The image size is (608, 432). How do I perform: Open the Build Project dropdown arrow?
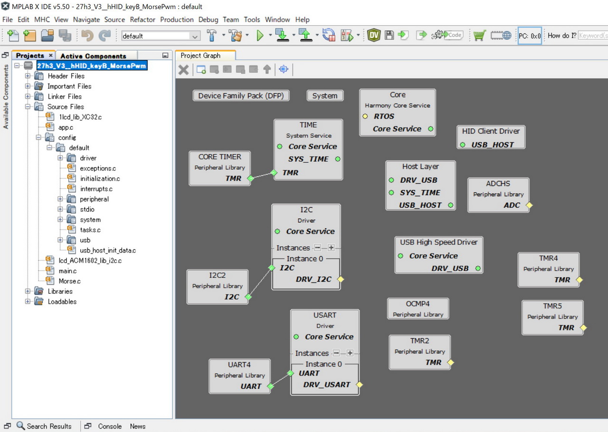223,35
